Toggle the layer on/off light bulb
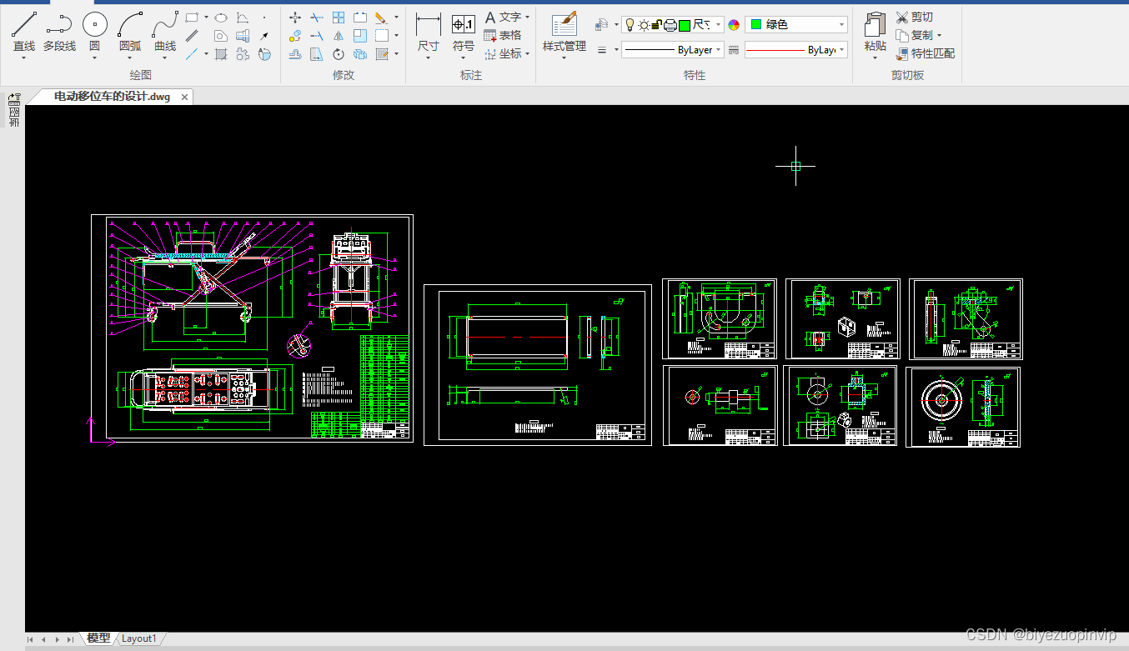This screenshot has height=651, width=1129. pos(630,25)
